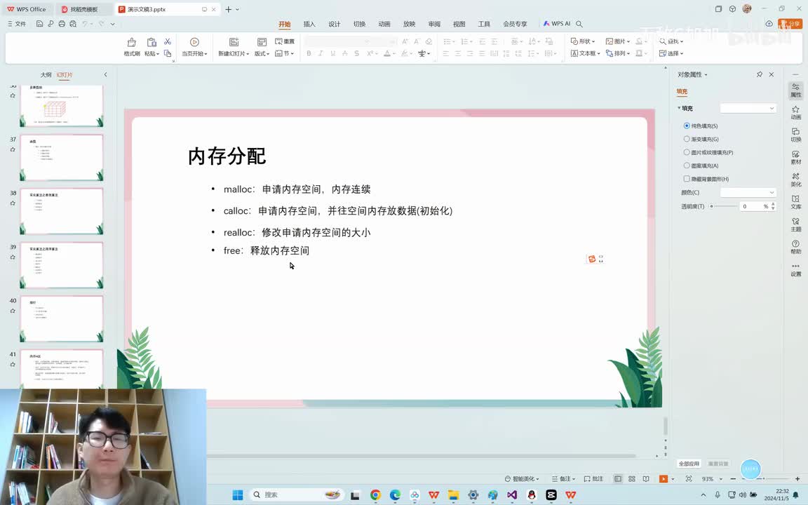Click the Apply to All (全部应用) button
Image resolution: width=808 pixels, height=505 pixels.
pos(689,463)
